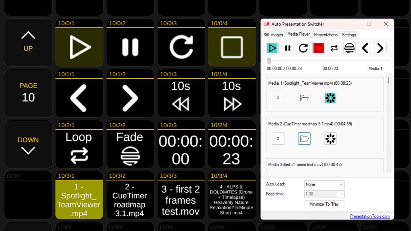Go DOWN one page in the grid
This screenshot has width=411, height=231.
point(28,145)
